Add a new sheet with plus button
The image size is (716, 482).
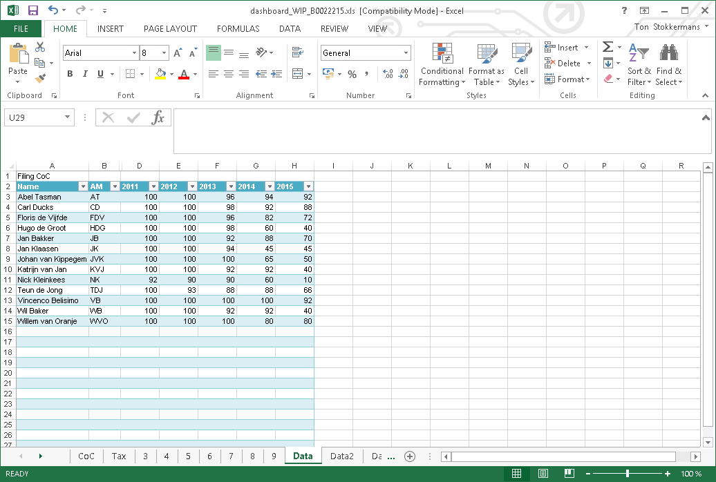tap(410, 456)
